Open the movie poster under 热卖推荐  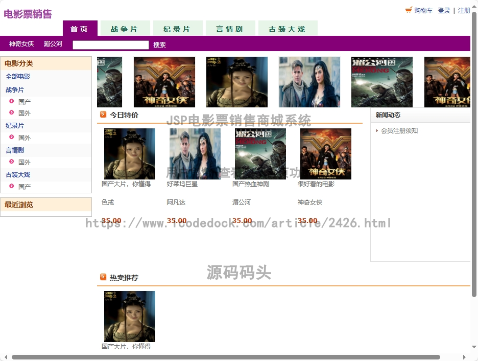(x=130, y=317)
